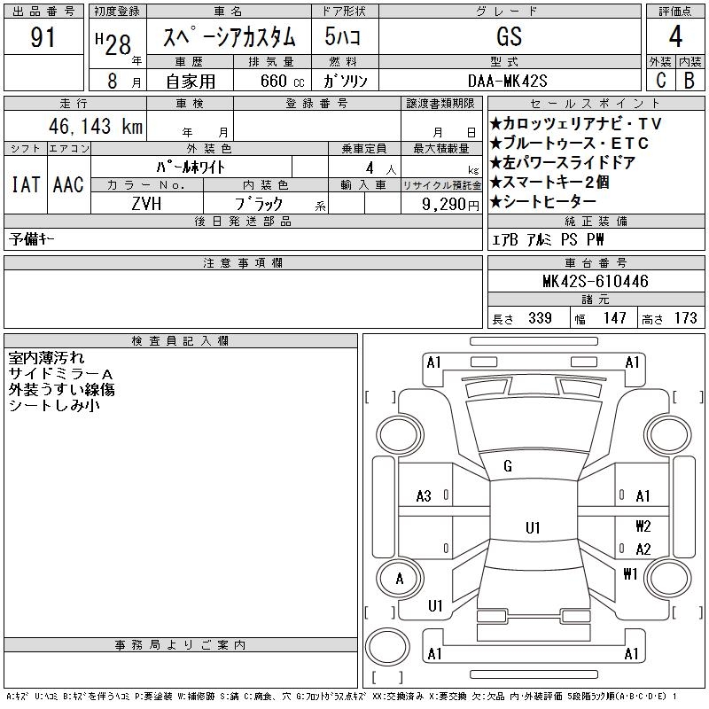Click the W2 repair mark on the diagram

tap(643, 526)
